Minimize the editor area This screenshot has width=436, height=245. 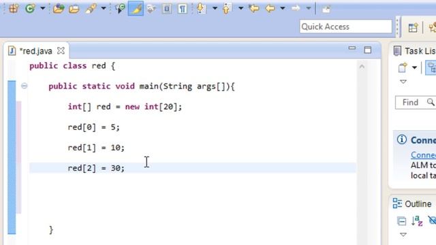352,48
